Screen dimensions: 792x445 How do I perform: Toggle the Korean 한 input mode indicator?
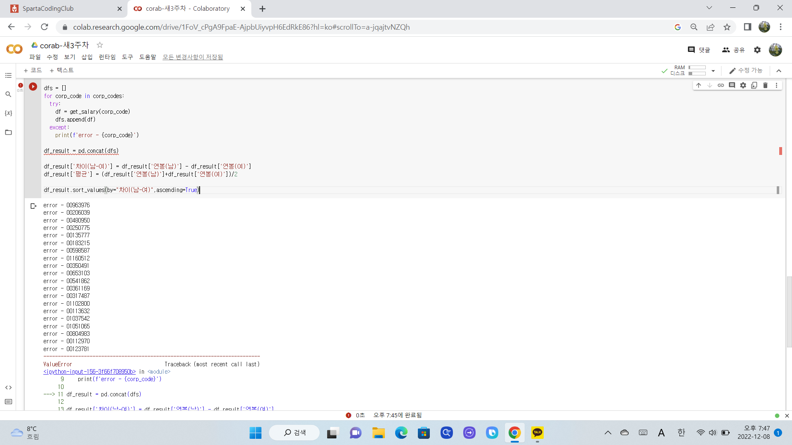coord(681,433)
